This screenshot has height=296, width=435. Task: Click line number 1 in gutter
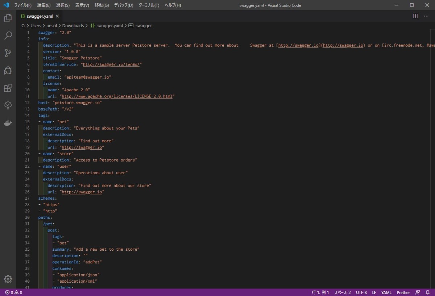(x=28, y=33)
